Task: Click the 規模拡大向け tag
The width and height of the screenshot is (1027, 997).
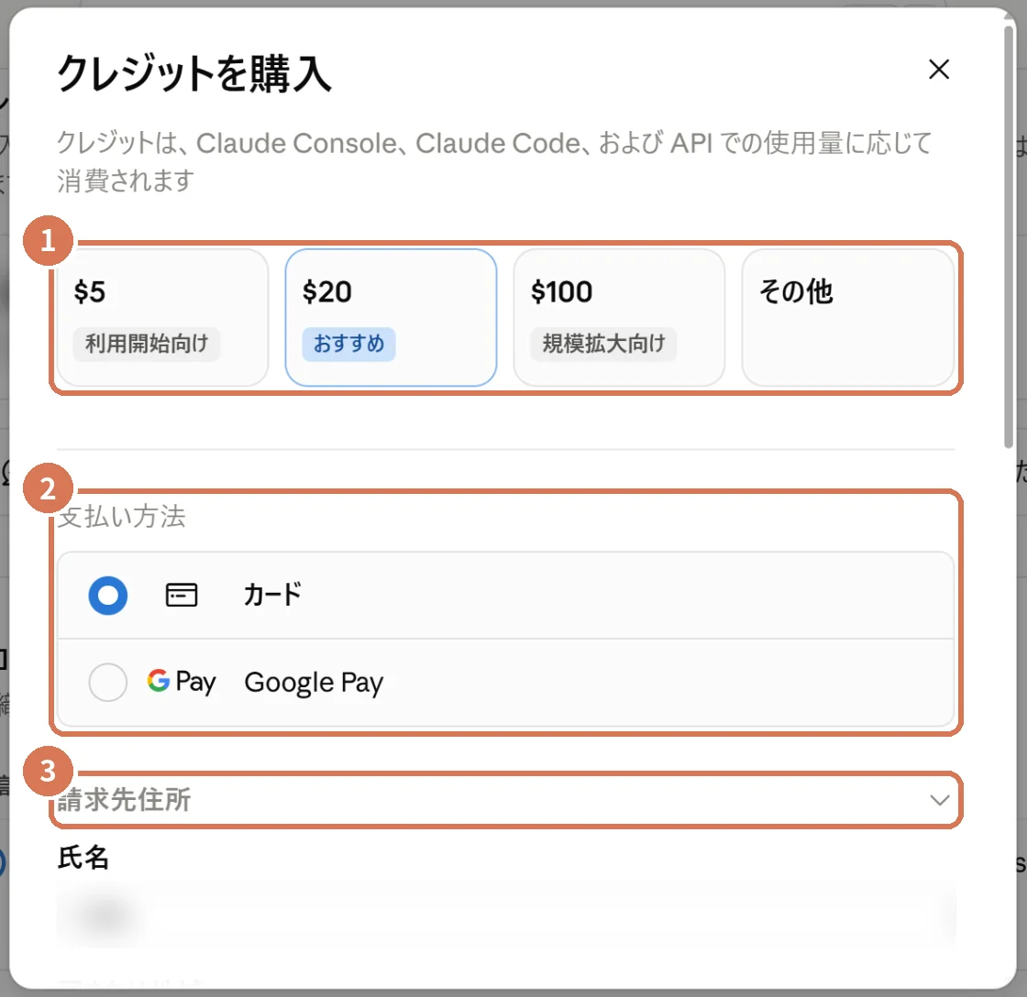Action: pos(603,344)
